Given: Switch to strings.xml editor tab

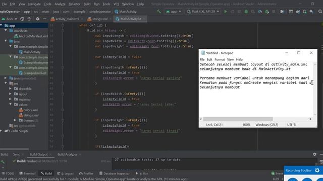Looking at the screenshot, I should coord(100,19).
